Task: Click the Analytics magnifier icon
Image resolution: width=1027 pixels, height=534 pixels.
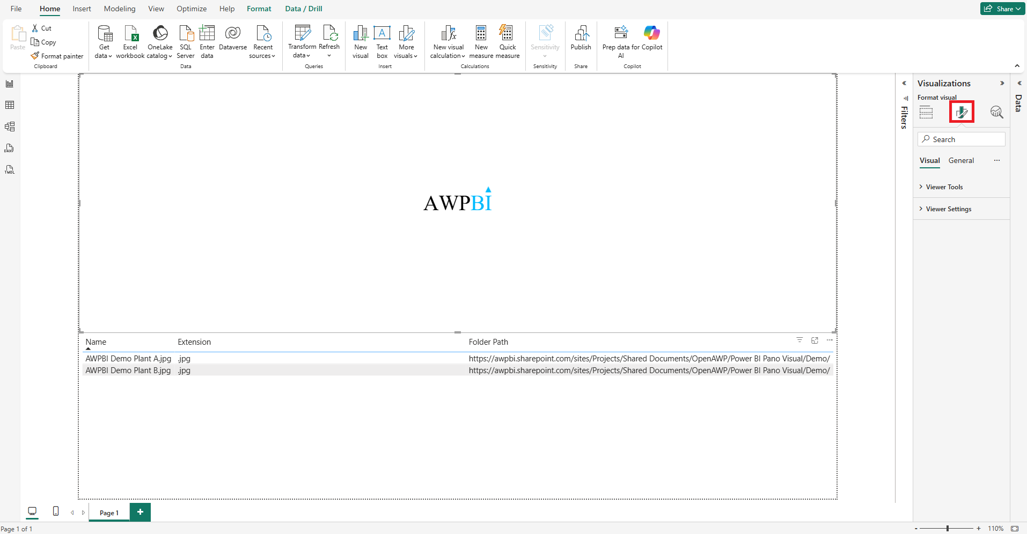Action: click(996, 112)
